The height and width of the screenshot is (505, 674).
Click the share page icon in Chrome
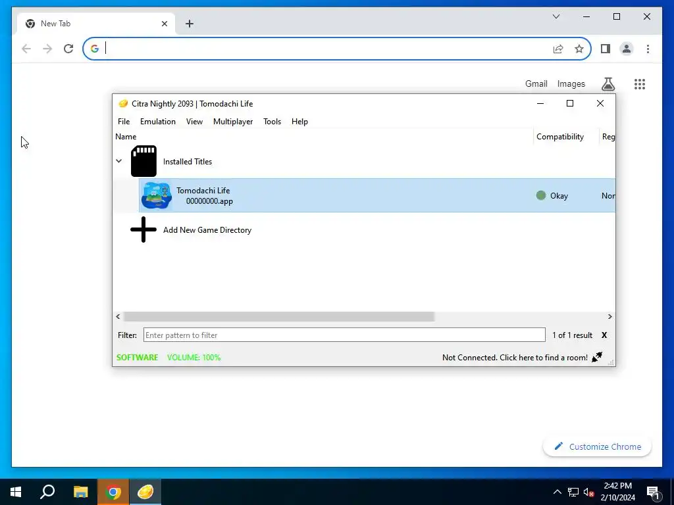558,49
